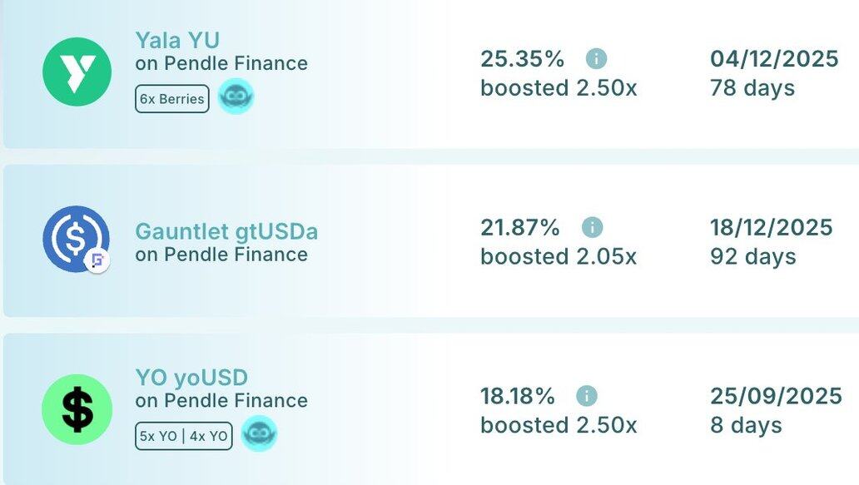Click the 5x YO | 4x YO badge
Viewport: 859px width, 485px height.
coord(183,436)
